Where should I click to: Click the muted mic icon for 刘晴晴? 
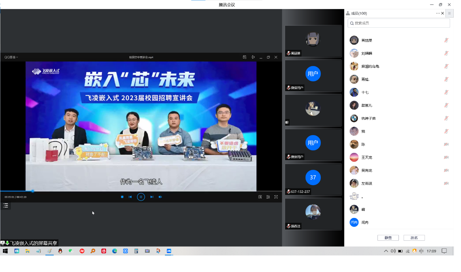tap(446, 53)
